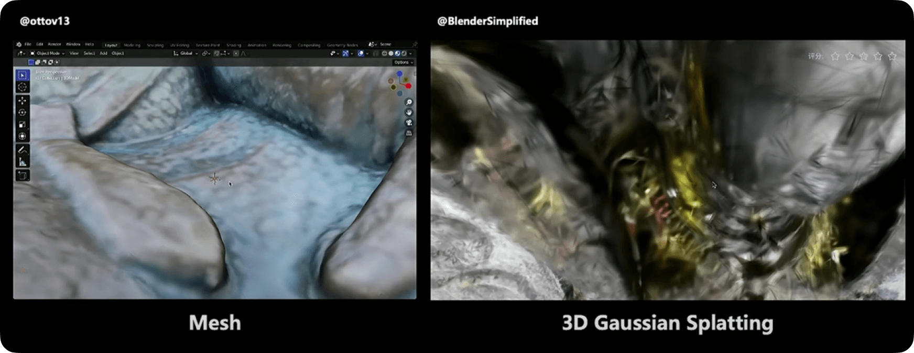Expand the Global orientation dropdown
The height and width of the screenshot is (353, 914).
pos(186,53)
